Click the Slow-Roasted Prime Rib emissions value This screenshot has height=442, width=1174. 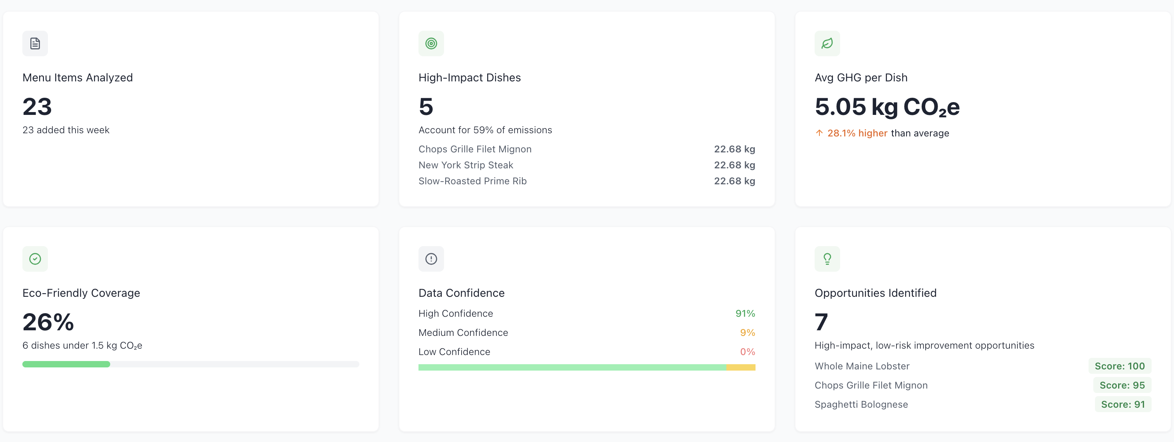point(734,181)
